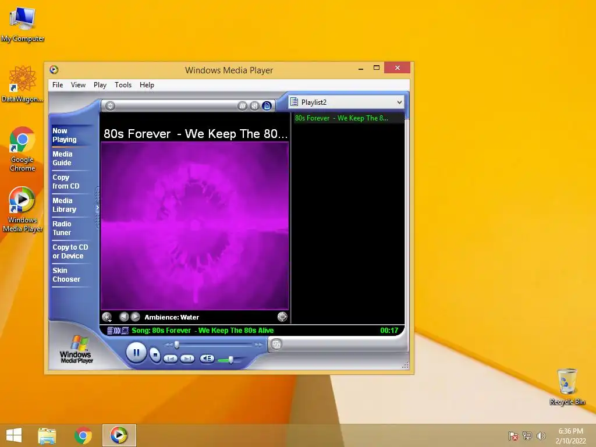Viewport: 596px width, 447px height.
Task: Toggle the playlist pane display
Action: pos(267,106)
